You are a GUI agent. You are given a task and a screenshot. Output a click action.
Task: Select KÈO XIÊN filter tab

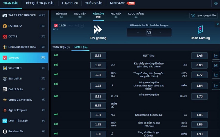[116, 15]
